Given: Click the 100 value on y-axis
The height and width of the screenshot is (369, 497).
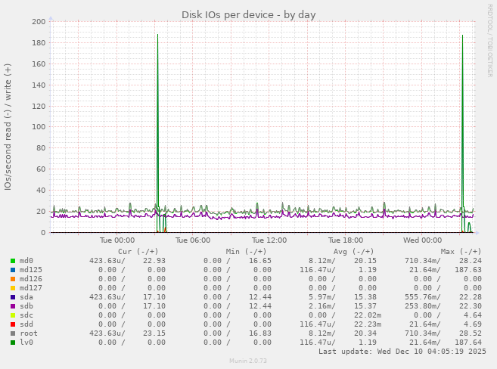Looking at the screenshot, I should [x=39, y=127].
